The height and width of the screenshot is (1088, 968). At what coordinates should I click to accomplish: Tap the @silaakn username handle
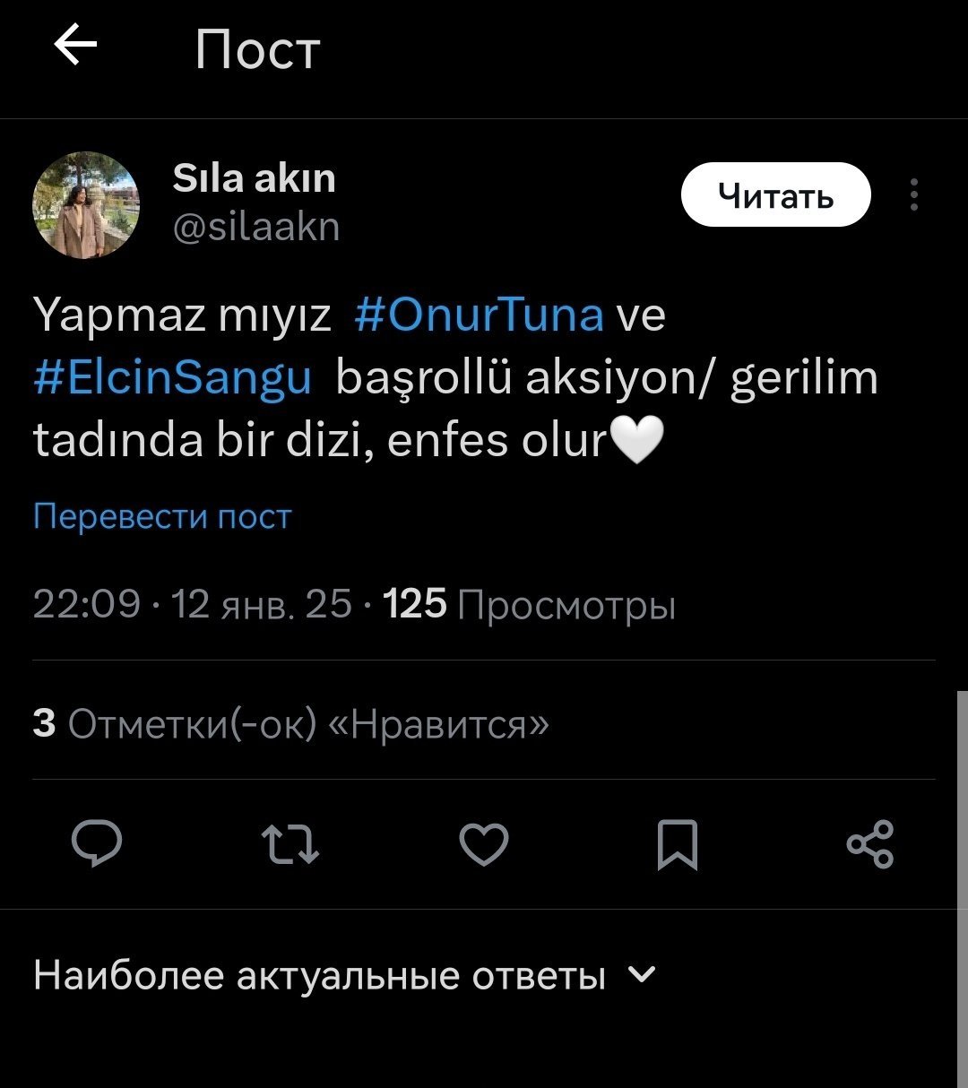coord(255,227)
